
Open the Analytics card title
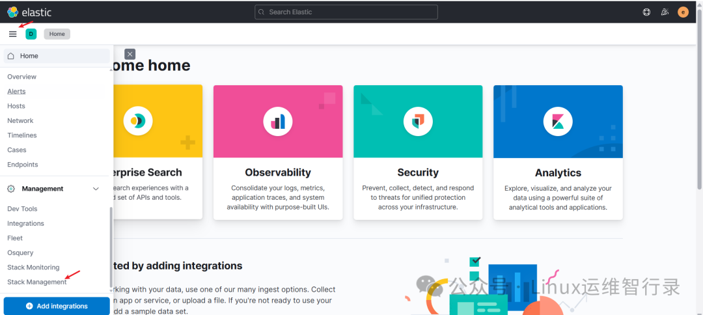(558, 172)
